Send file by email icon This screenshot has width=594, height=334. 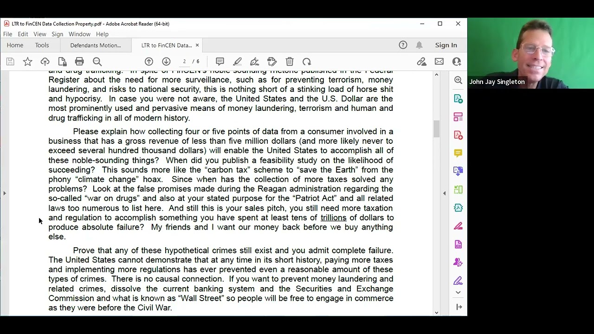point(439,62)
